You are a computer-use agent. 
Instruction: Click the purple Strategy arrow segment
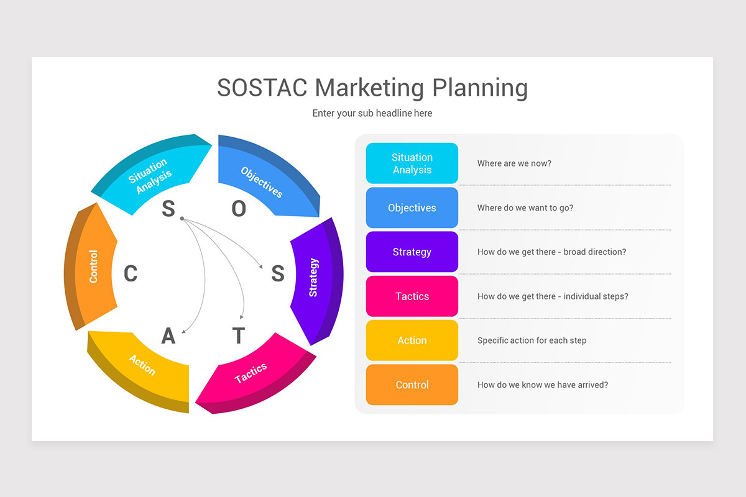click(313, 277)
